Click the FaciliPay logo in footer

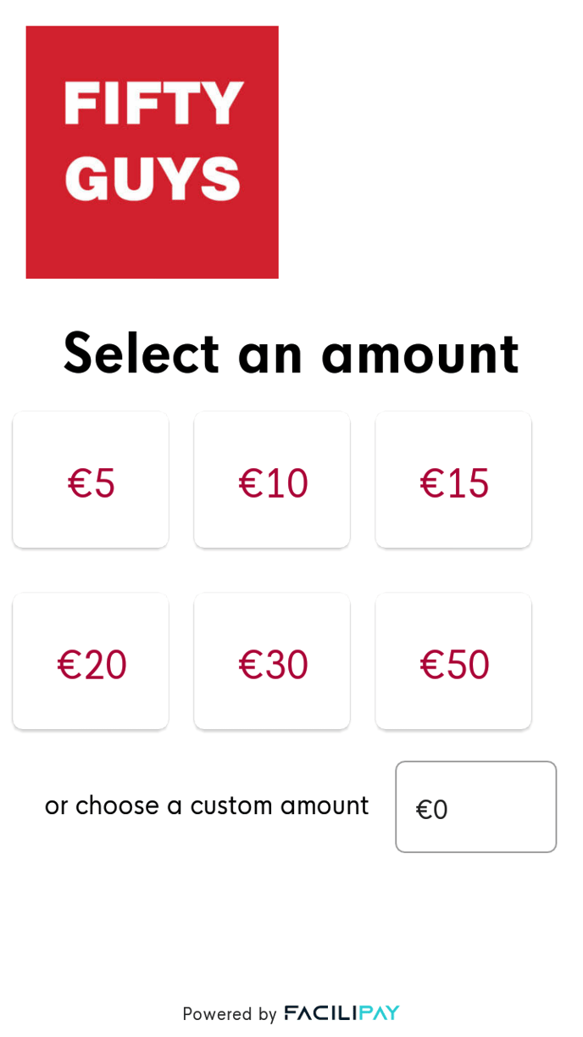pos(341,1012)
